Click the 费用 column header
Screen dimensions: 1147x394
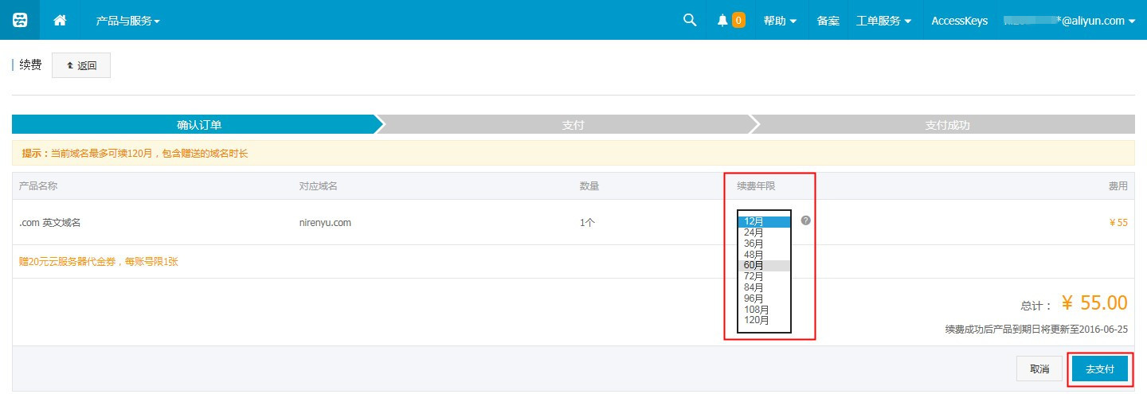[x=1118, y=186]
